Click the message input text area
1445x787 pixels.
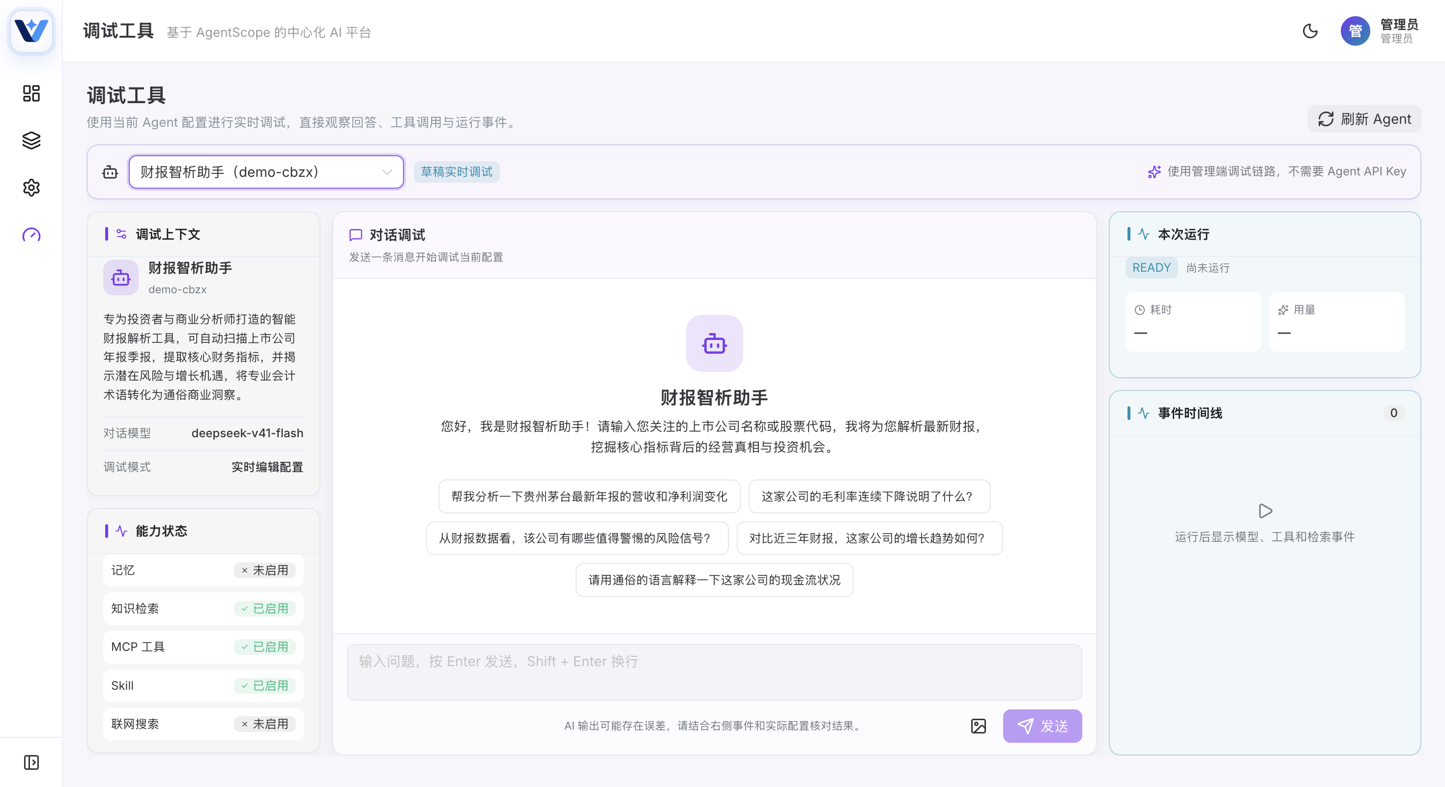coord(714,672)
